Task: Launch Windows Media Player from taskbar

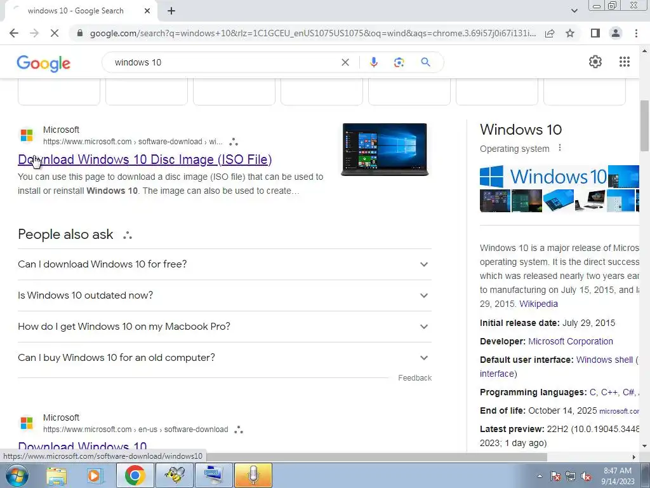Action: 94,475
